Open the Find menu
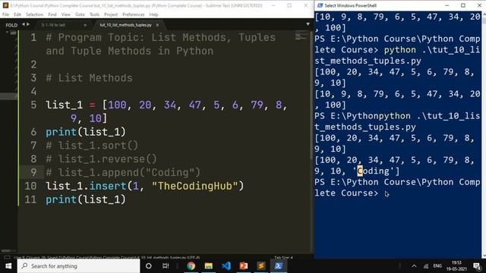 (x=52, y=14)
